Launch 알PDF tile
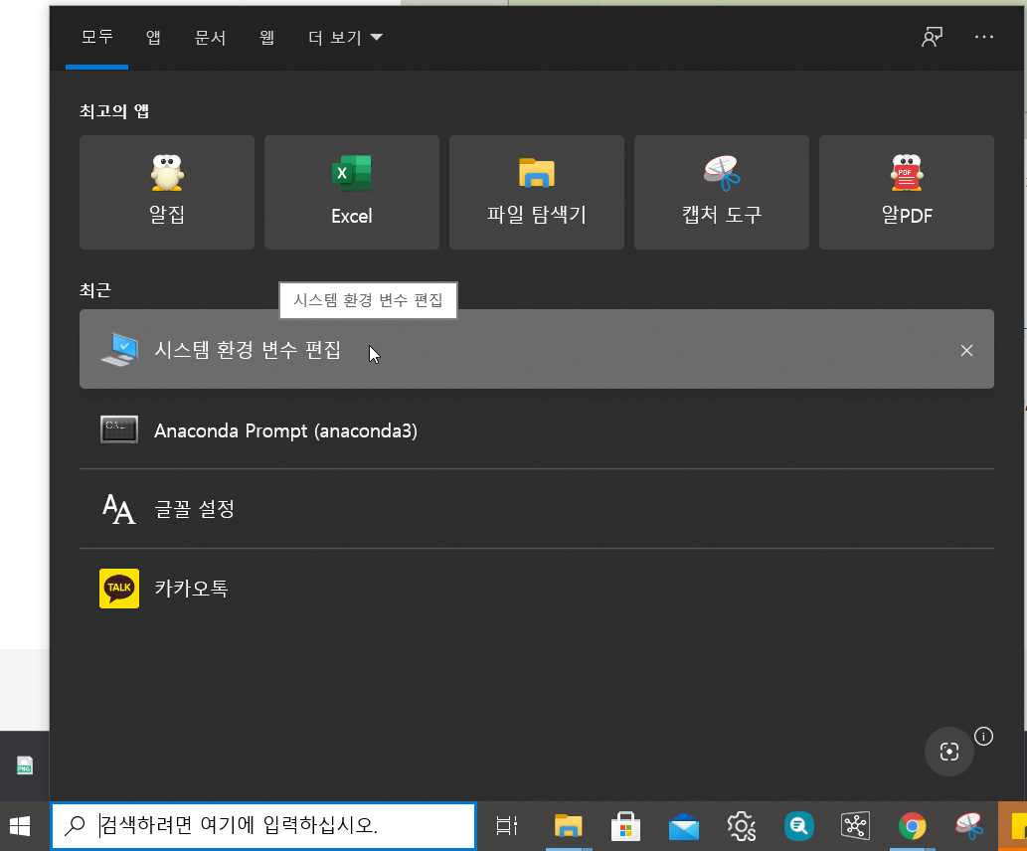The width and height of the screenshot is (1027, 851). pos(906,192)
